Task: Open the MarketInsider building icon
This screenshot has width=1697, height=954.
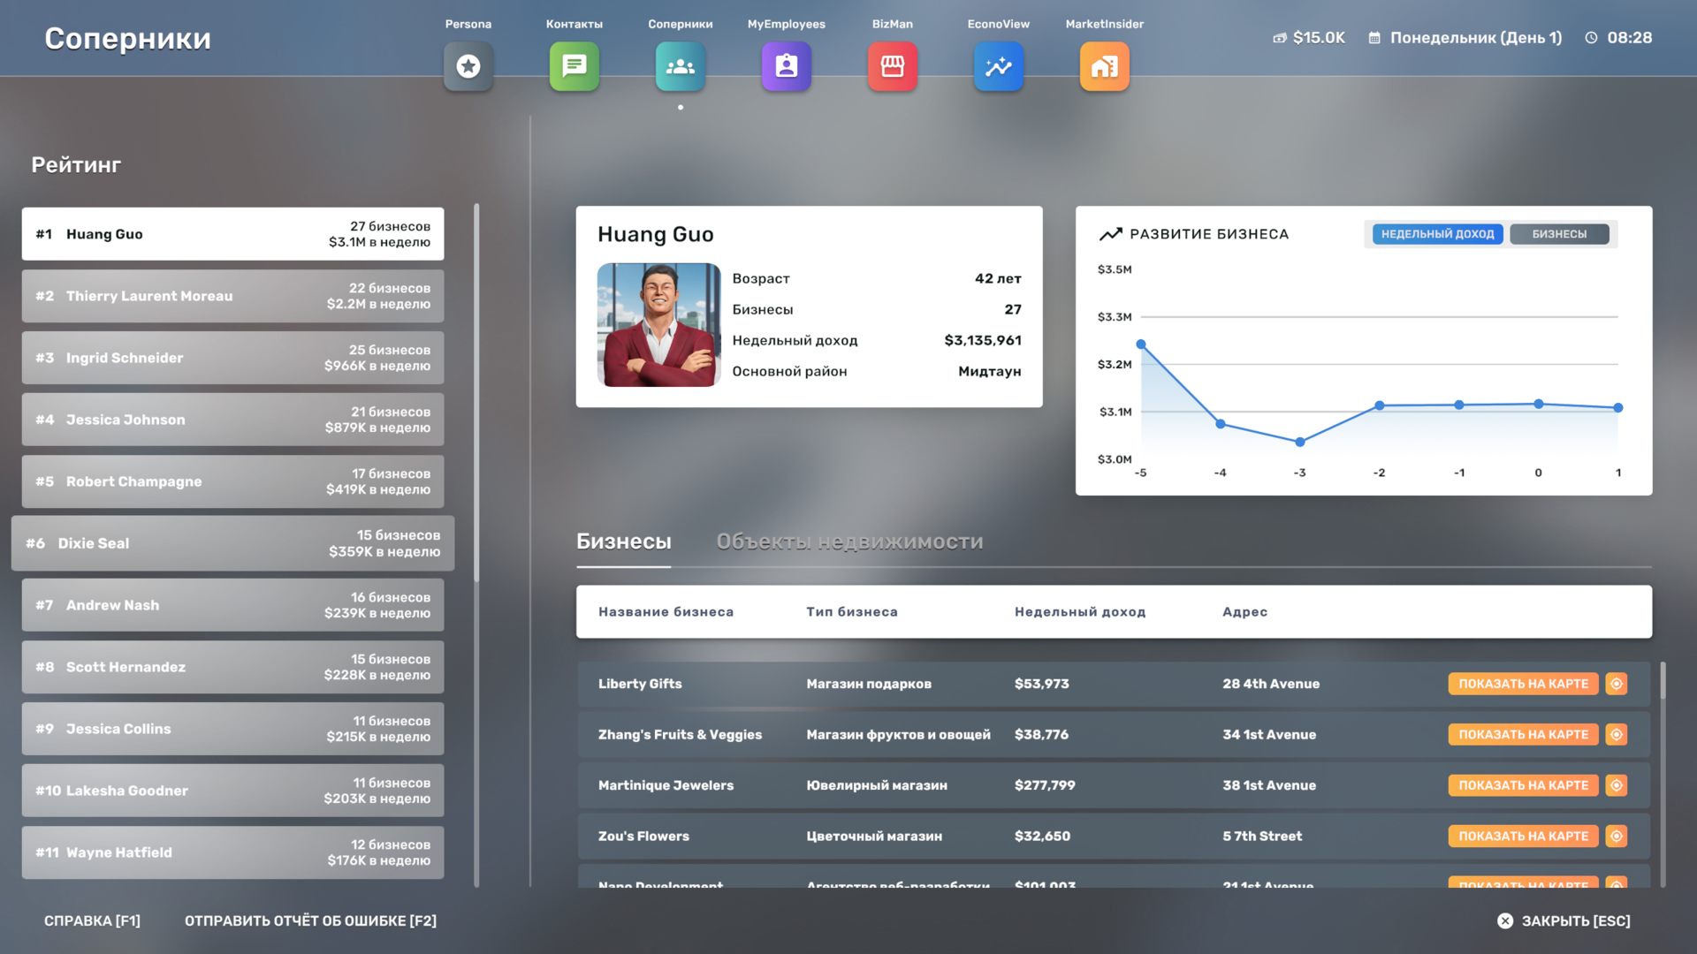Action: coord(1105,66)
